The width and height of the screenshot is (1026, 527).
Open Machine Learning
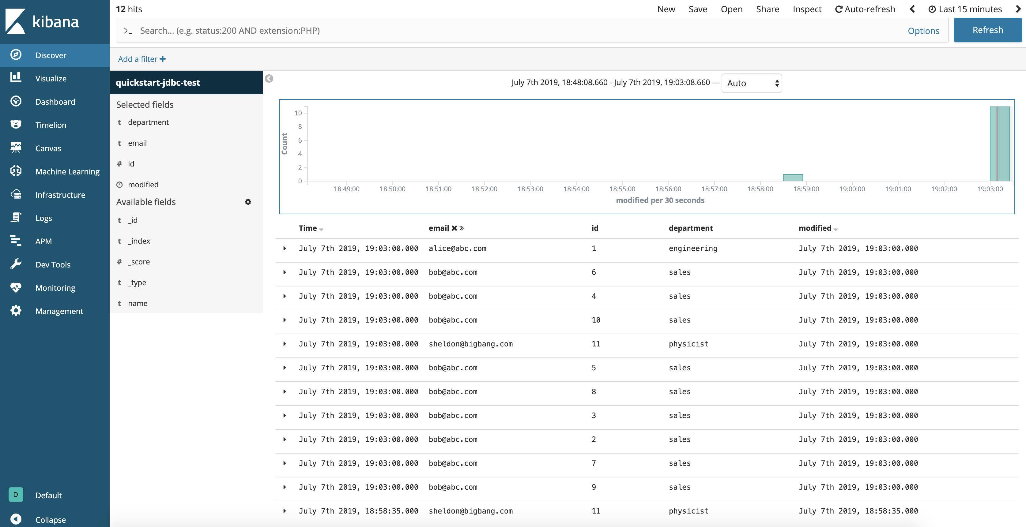[x=67, y=171]
